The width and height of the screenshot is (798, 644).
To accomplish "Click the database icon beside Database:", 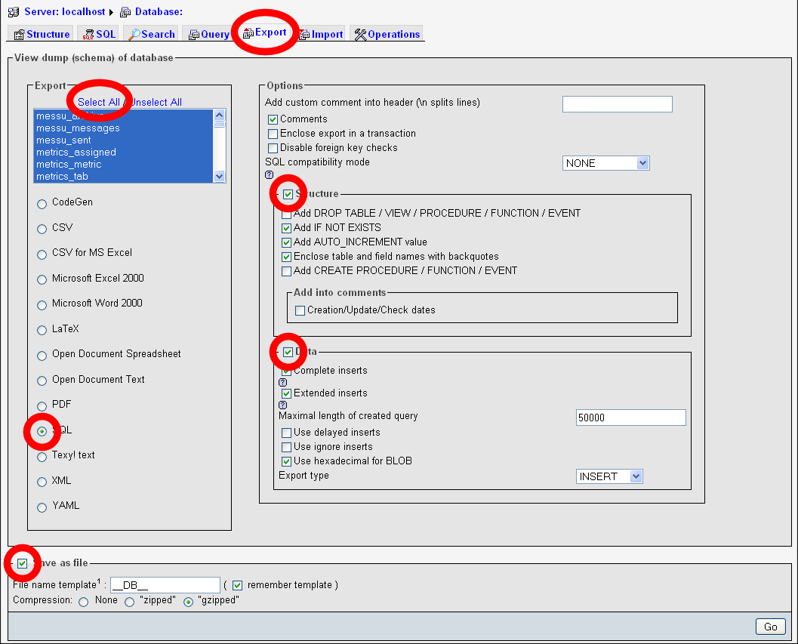I will point(125,12).
